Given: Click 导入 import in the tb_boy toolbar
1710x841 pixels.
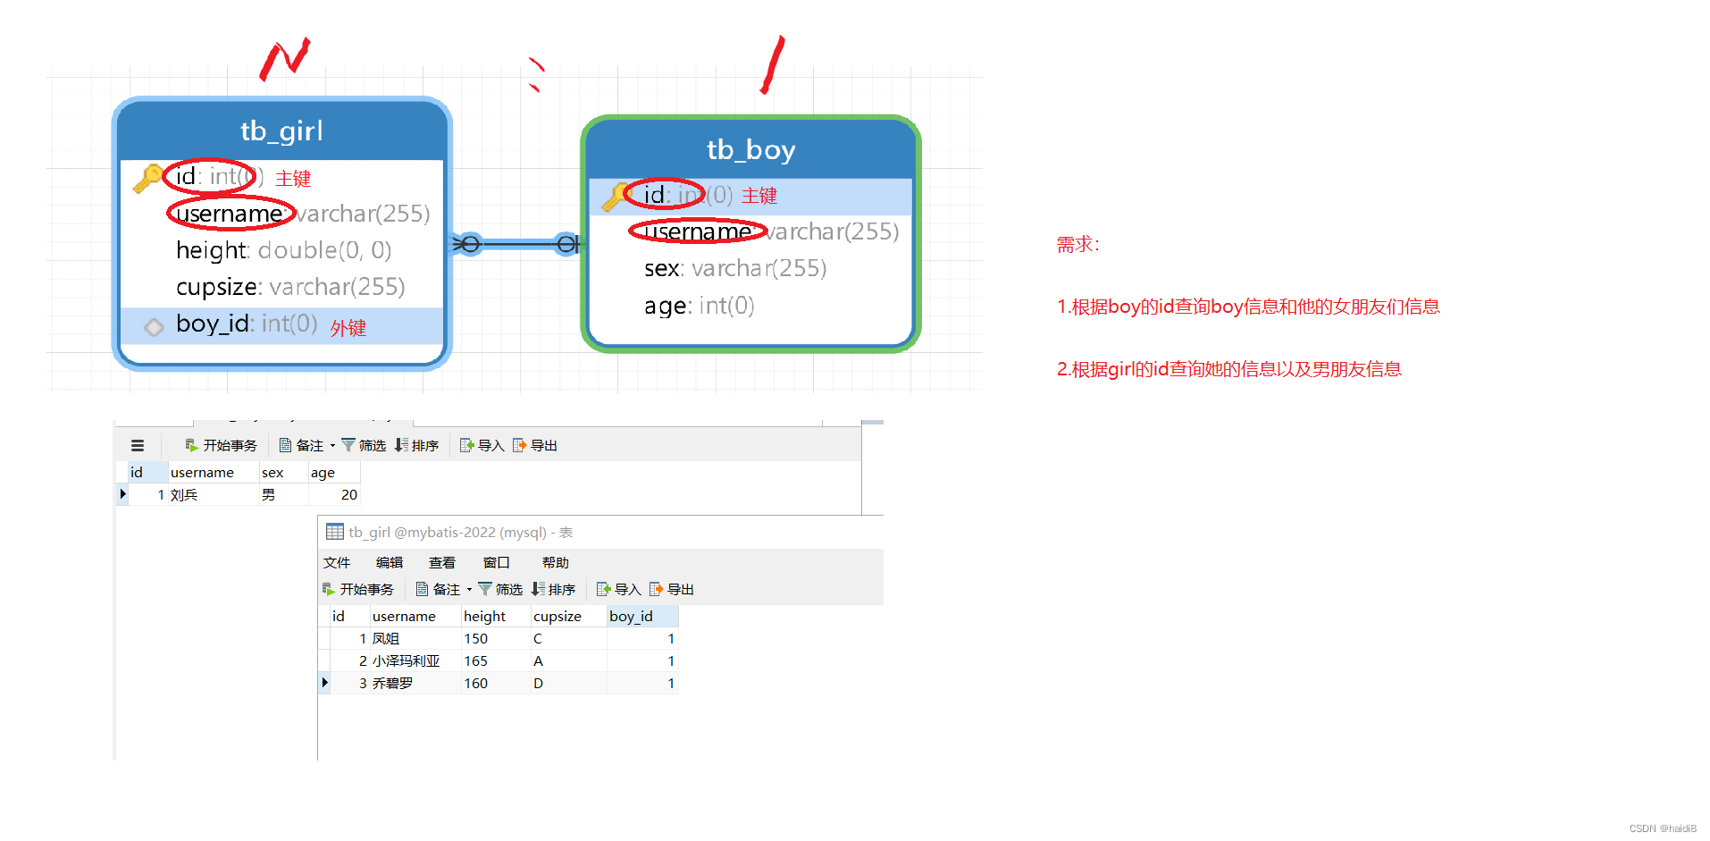Looking at the screenshot, I should pyautogui.click(x=482, y=445).
